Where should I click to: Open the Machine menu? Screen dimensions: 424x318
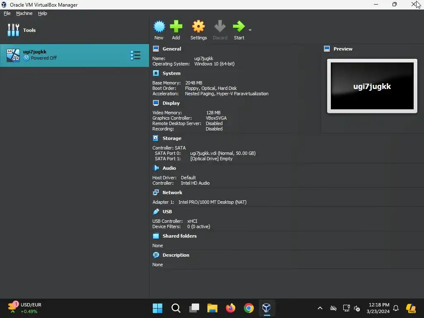point(24,13)
